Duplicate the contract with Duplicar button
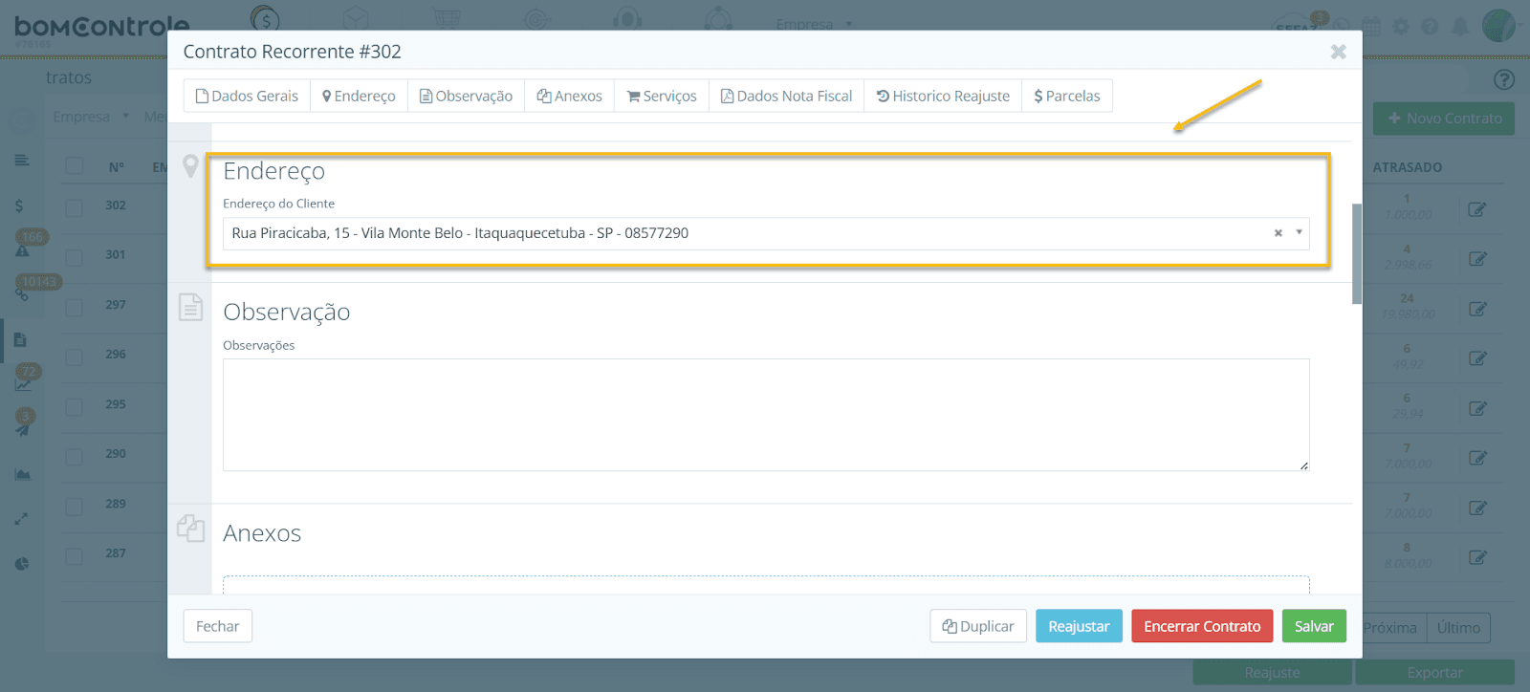Screen dimensions: 1530x692 [x=978, y=626]
